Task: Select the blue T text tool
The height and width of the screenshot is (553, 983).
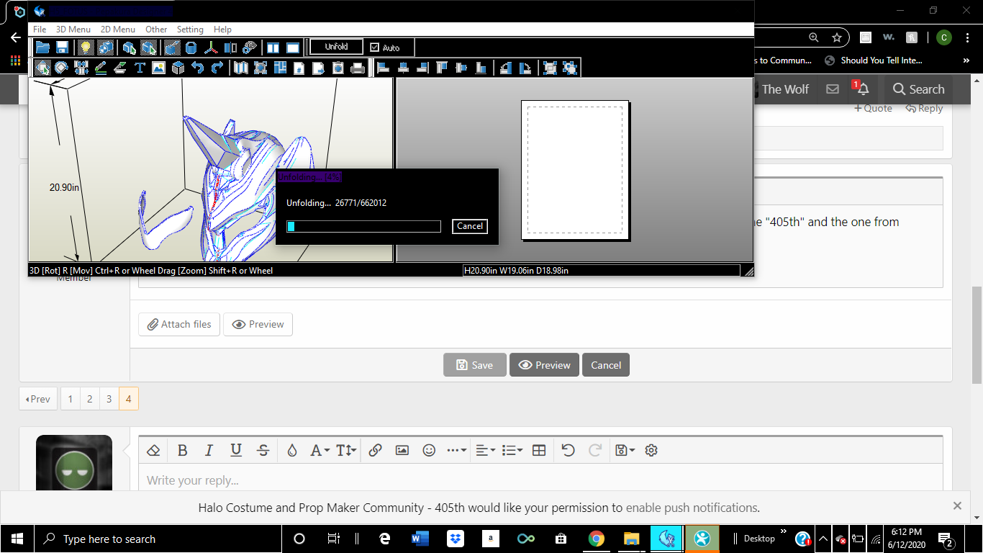Action: pyautogui.click(x=140, y=68)
